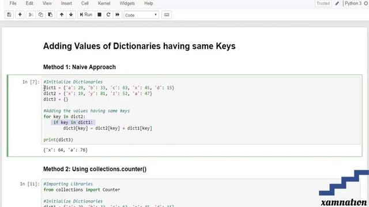Click the #Initialize Dictionaries comment in cell 7
Viewport: 369px width, 207px height.
[x=73, y=82]
